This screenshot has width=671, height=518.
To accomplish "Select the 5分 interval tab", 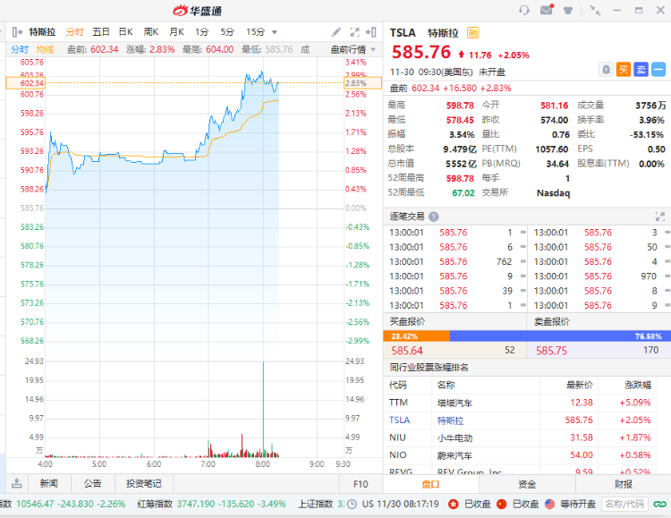I will (x=227, y=32).
